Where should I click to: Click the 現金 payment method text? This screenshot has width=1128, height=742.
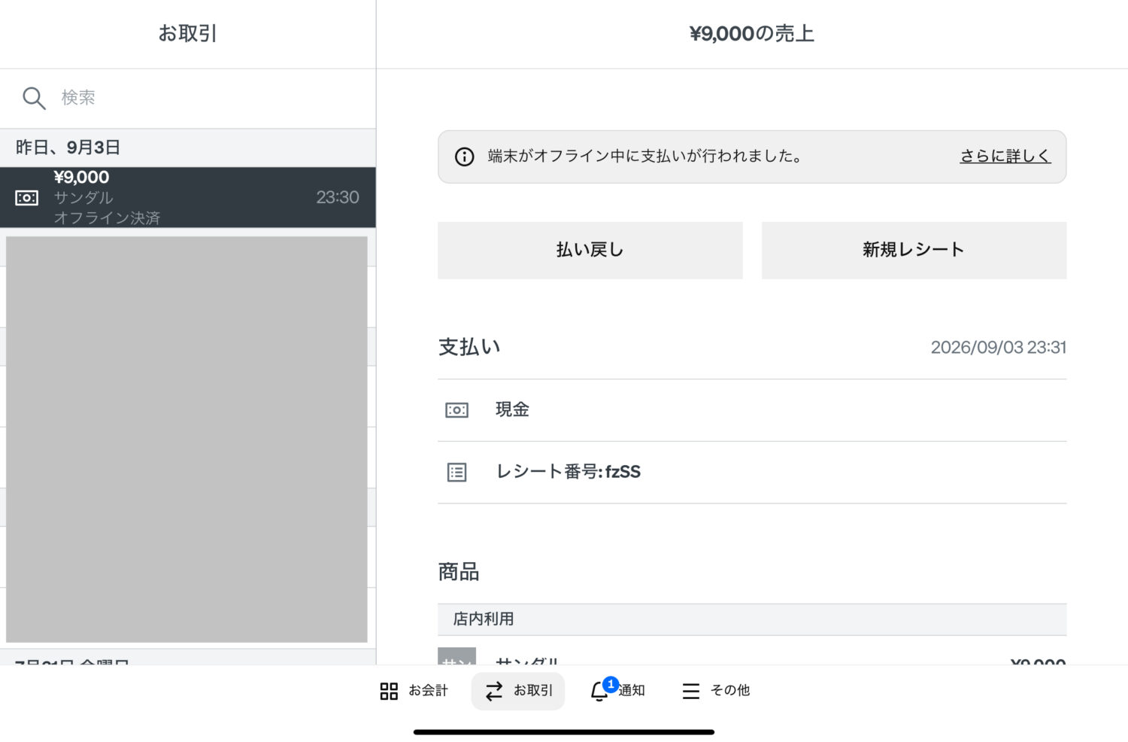coord(512,409)
